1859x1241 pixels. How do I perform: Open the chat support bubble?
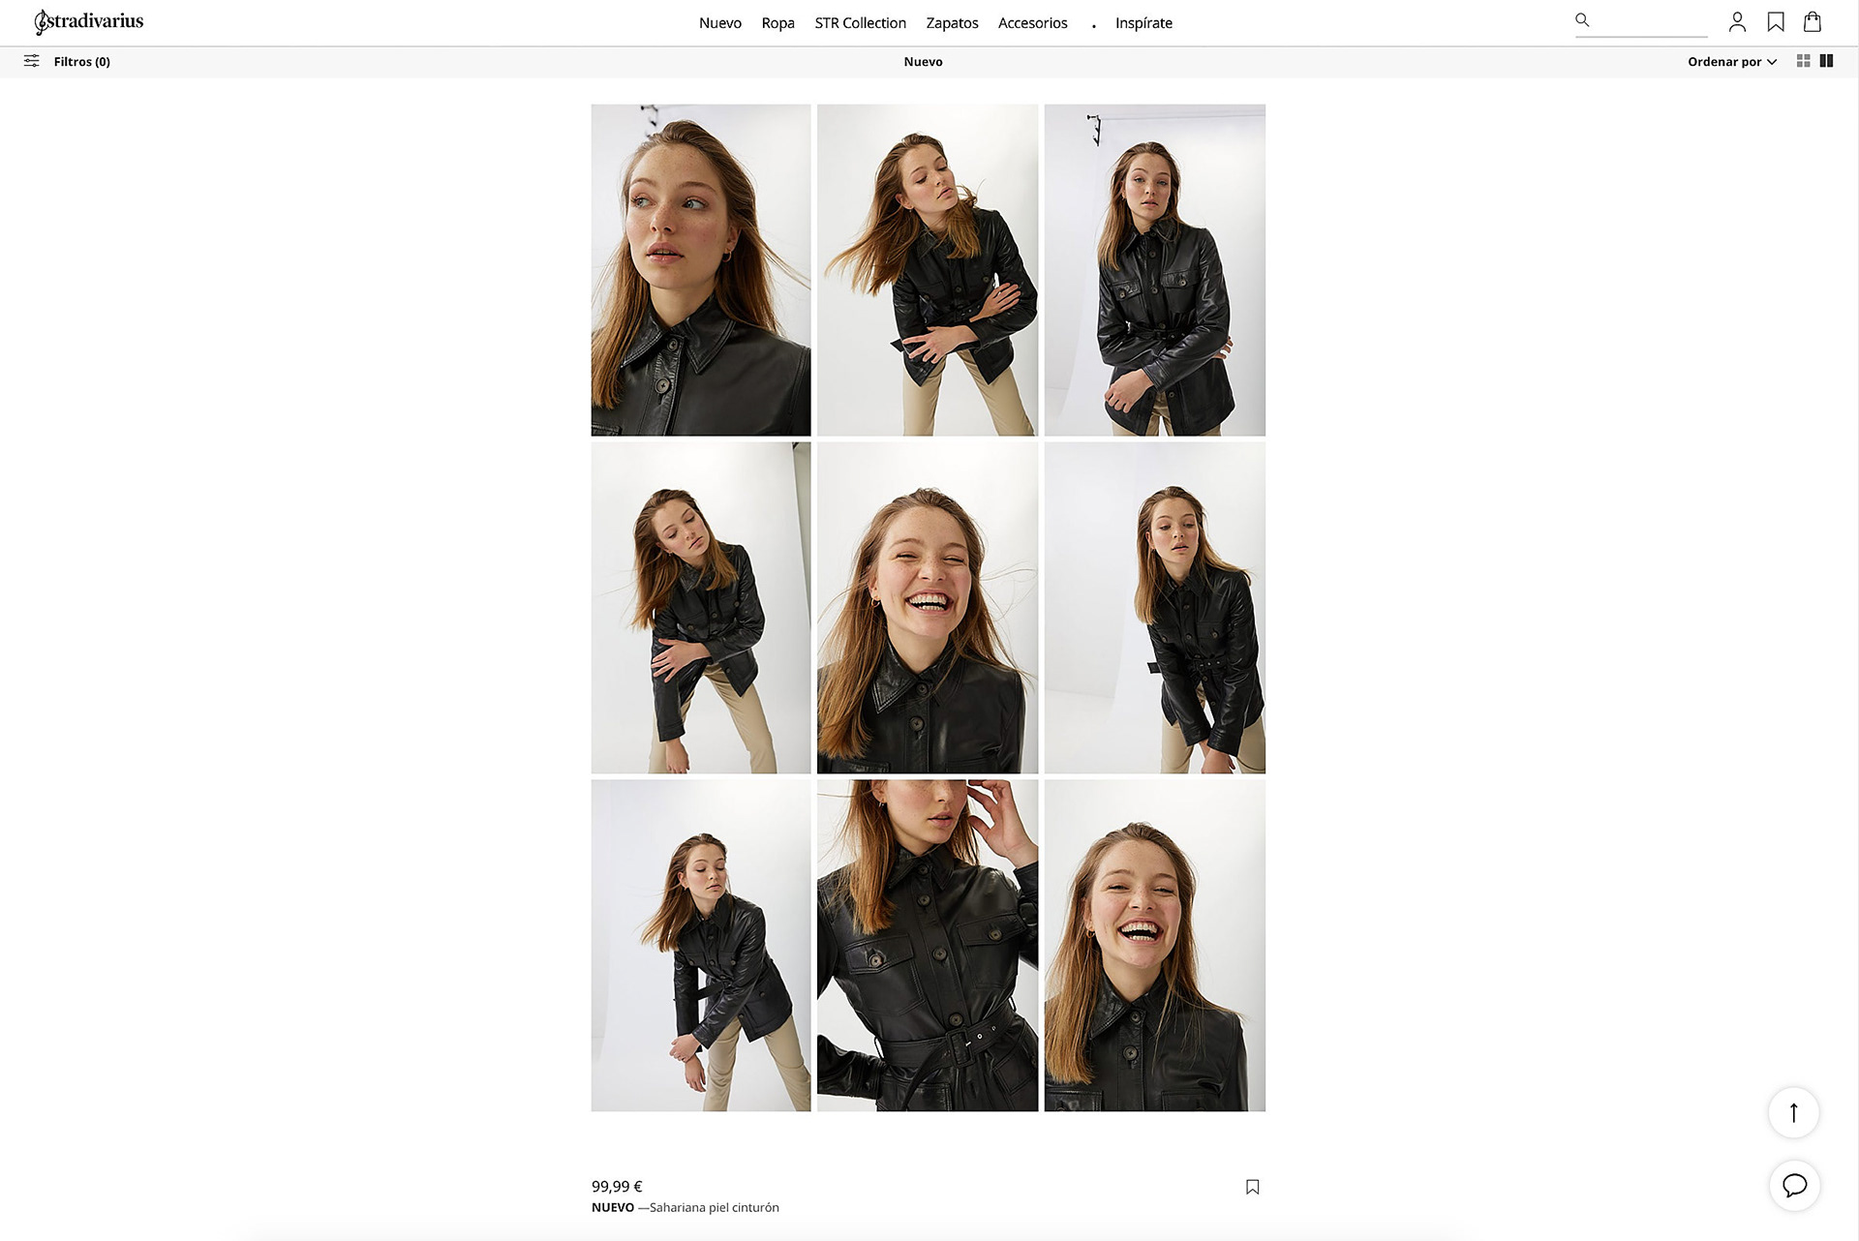pyautogui.click(x=1794, y=1185)
